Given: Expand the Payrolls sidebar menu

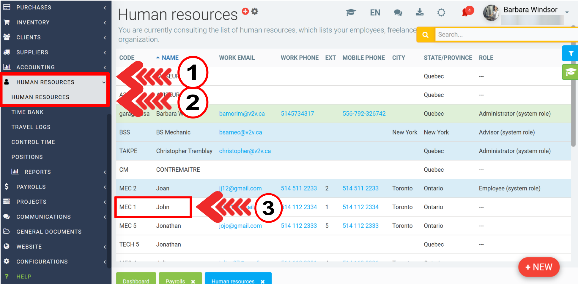Looking at the screenshot, I should click(31, 187).
